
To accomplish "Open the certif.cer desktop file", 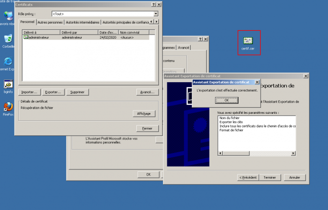I will coord(248,41).
